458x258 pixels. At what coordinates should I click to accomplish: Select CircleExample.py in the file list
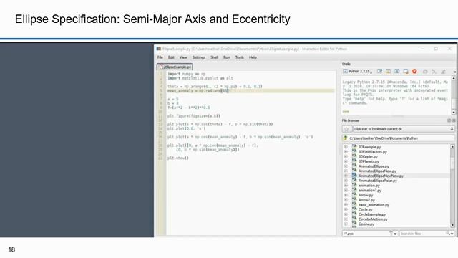click(x=372, y=214)
